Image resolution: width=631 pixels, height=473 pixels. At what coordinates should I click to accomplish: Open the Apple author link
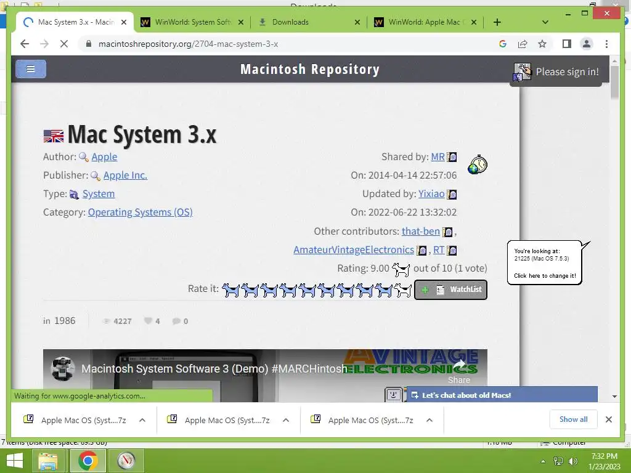coord(104,157)
